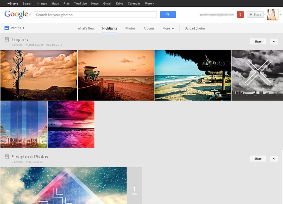Click the album icon beside Scrapbook Photos
Viewport: 283px width, 204px height.
(x=6, y=156)
